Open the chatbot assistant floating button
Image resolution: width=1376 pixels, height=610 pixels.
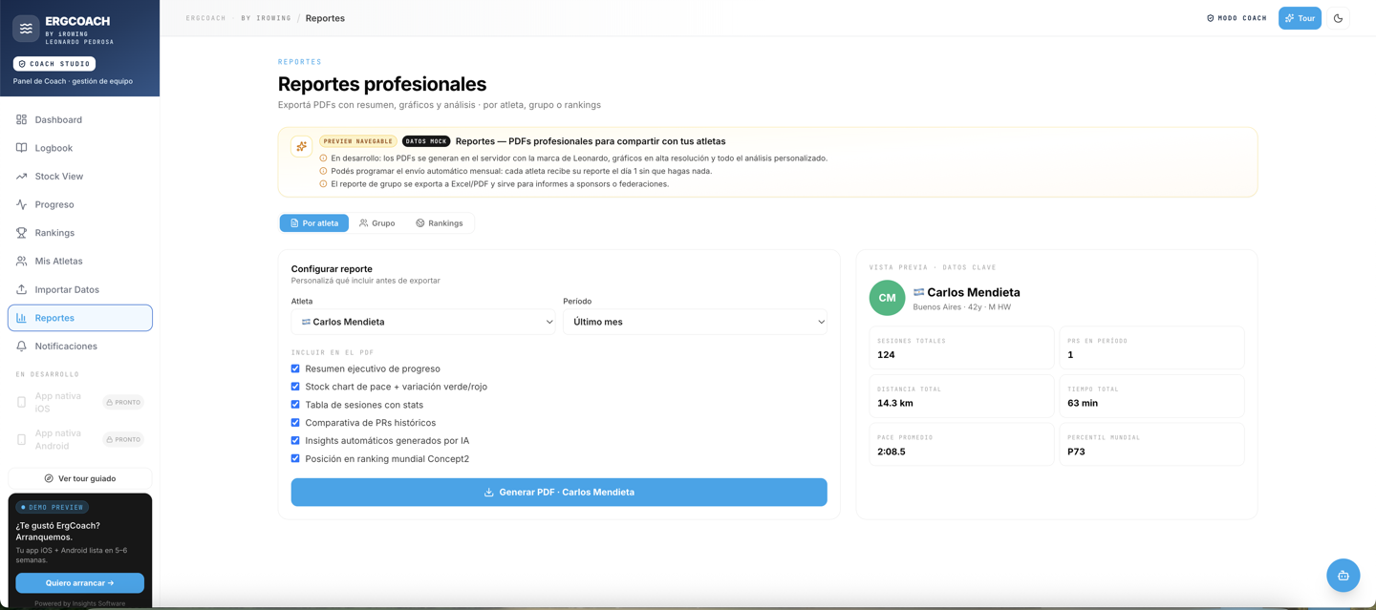point(1343,576)
